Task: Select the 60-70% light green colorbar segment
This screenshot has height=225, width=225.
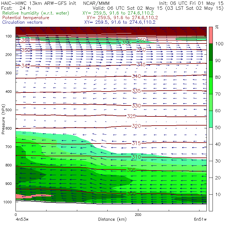Action: click(x=211, y=102)
